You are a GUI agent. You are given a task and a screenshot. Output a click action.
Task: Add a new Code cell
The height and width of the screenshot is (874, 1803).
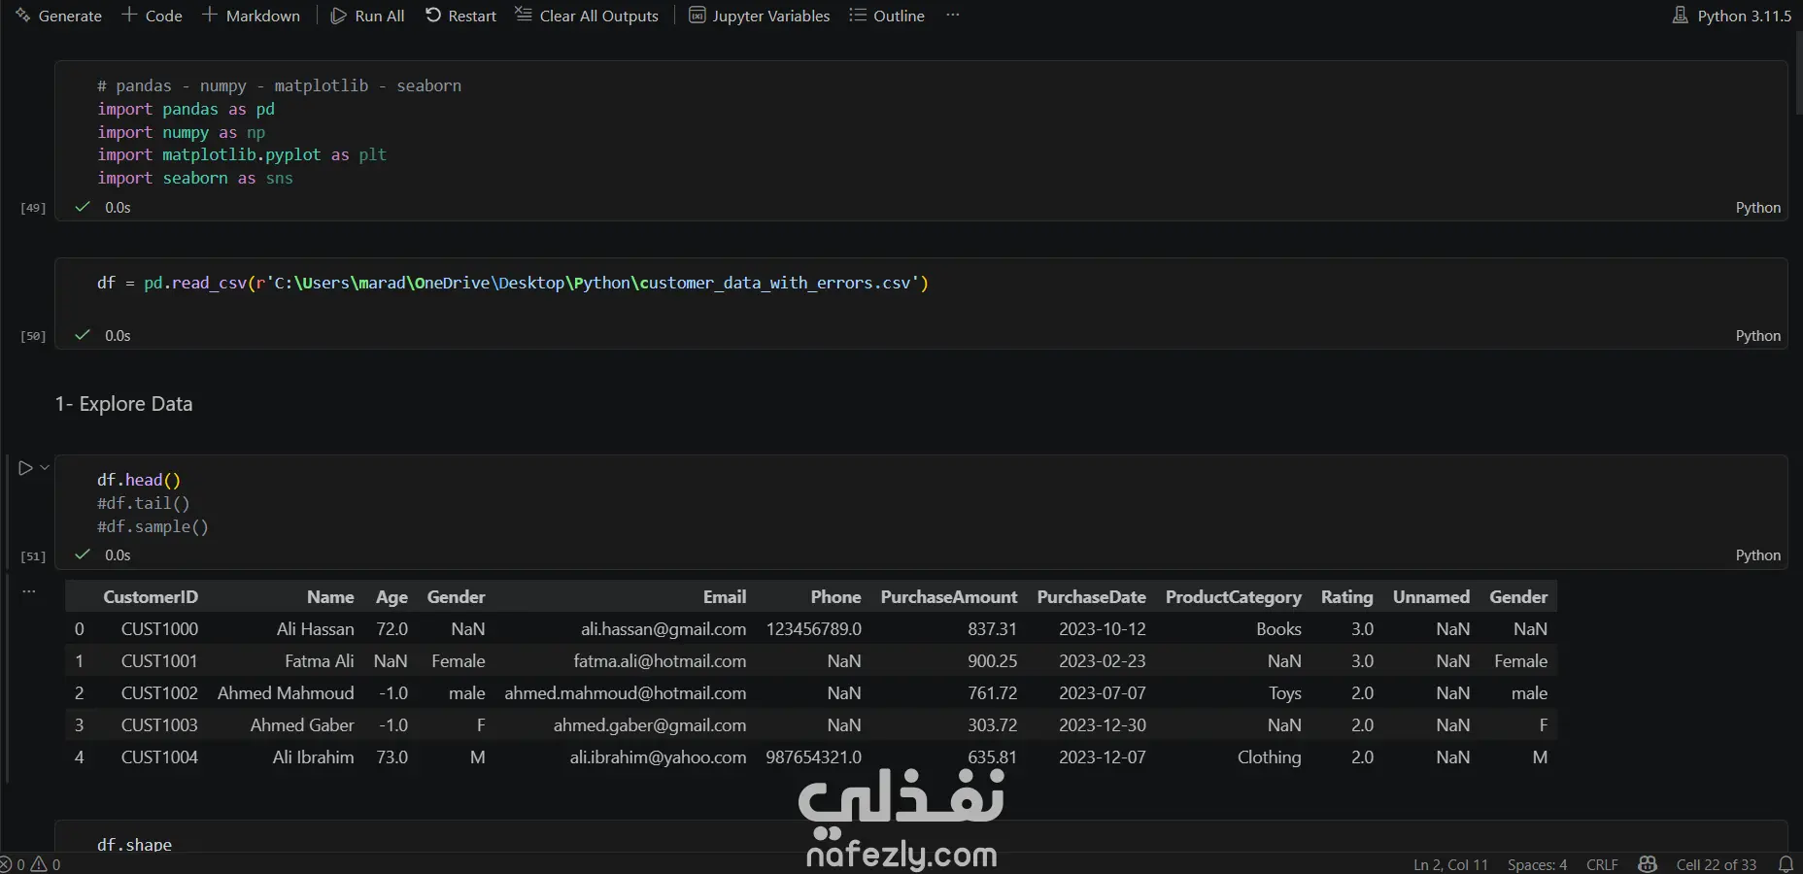152,16
